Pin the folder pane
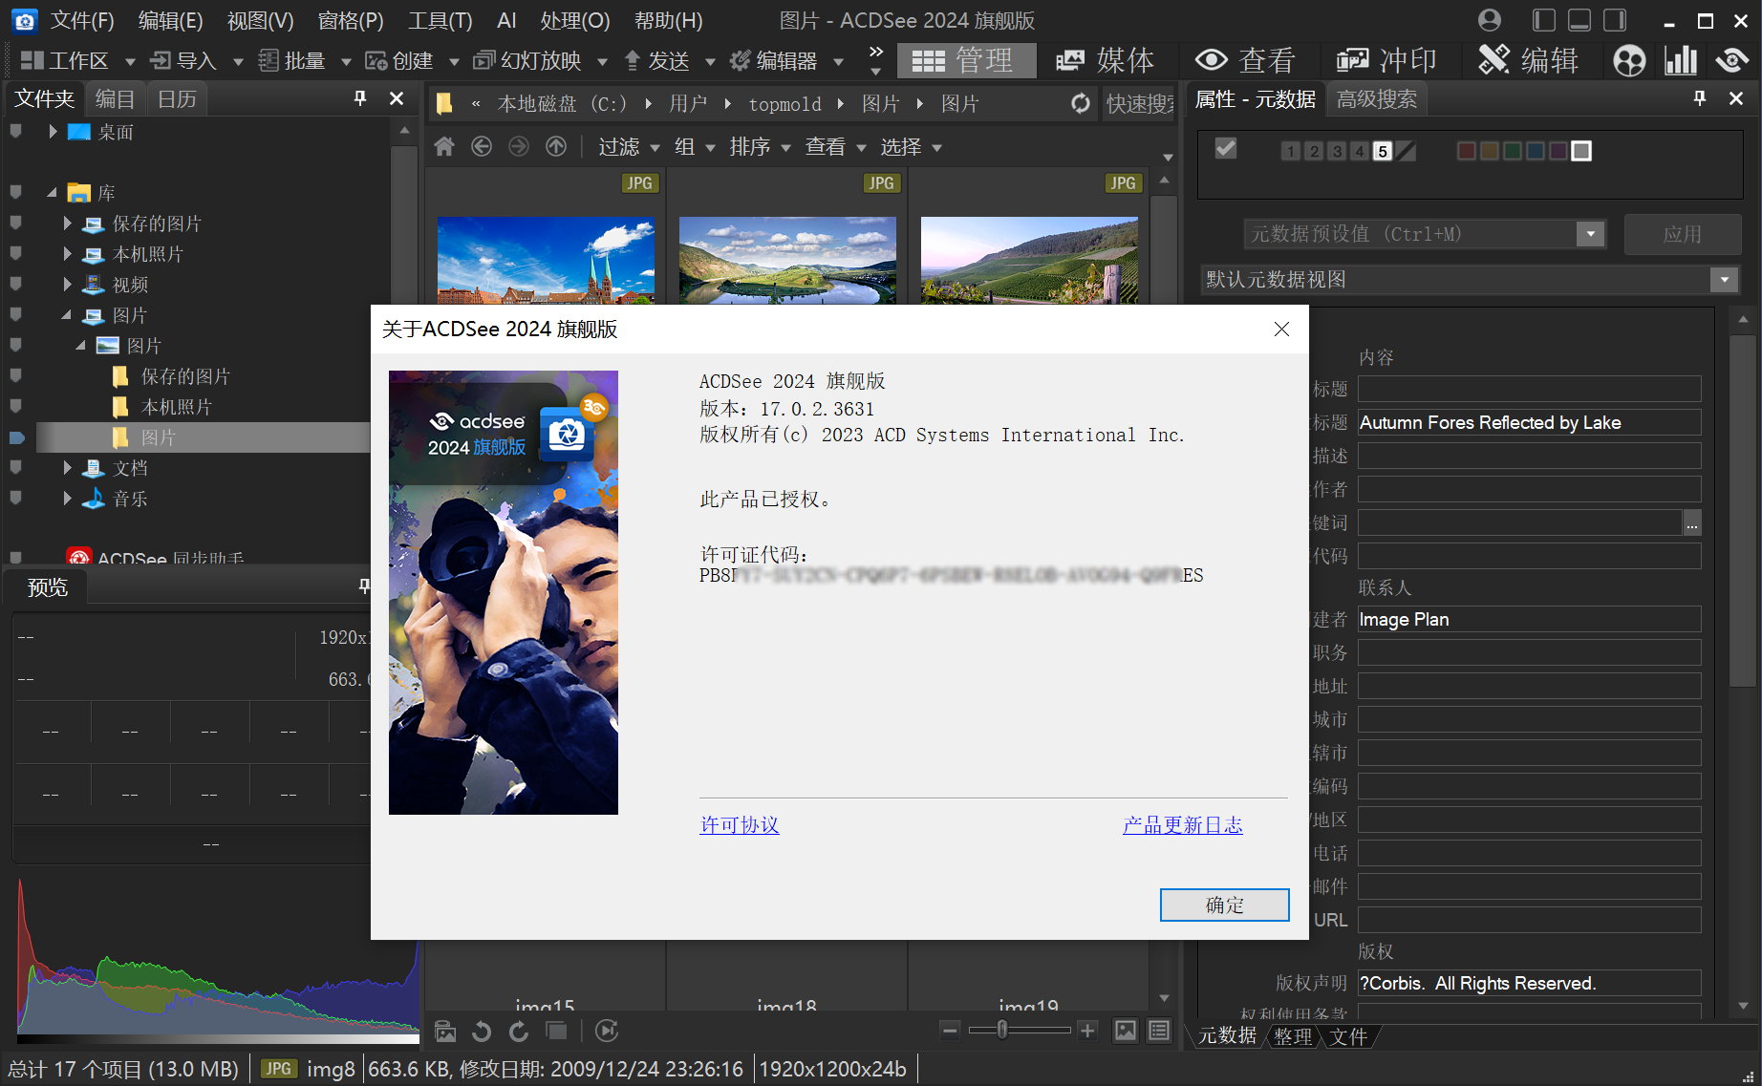The width and height of the screenshot is (1762, 1086). point(360,97)
